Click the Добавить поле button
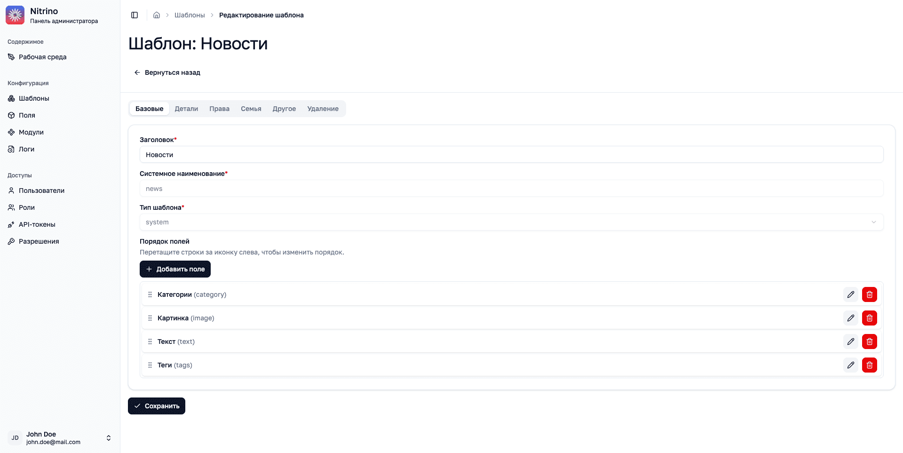This screenshot has height=453, width=903. click(175, 269)
